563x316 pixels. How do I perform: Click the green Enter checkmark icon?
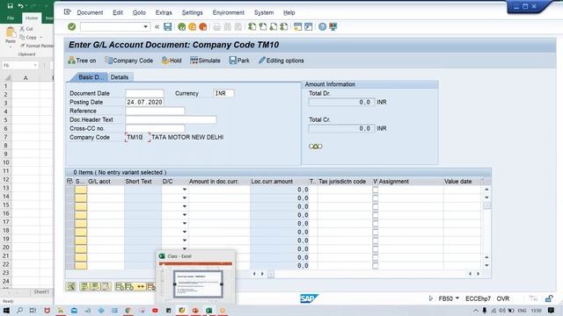point(72,26)
